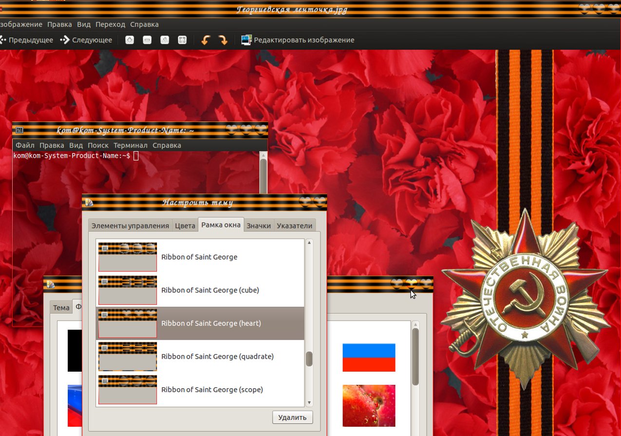The height and width of the screenshot is (436, 621).
Task: Choose black wallpaper thumbnail in appearance window
Action: click(75, 351)
